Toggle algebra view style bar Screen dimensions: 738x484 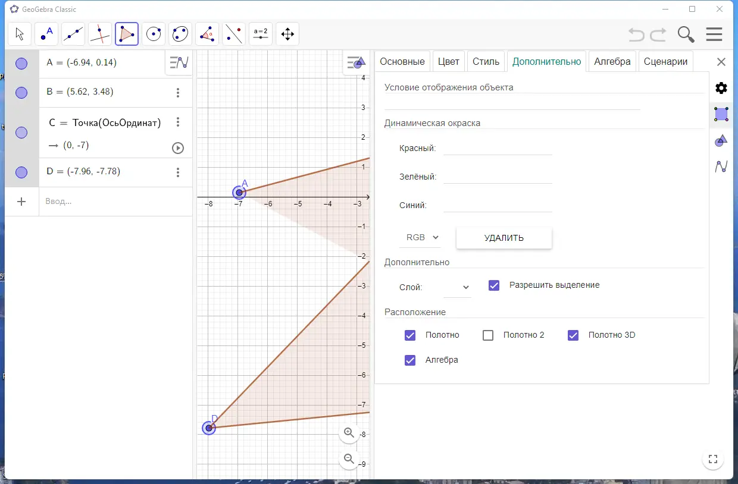pyautogui.click(x=179, y=62)
